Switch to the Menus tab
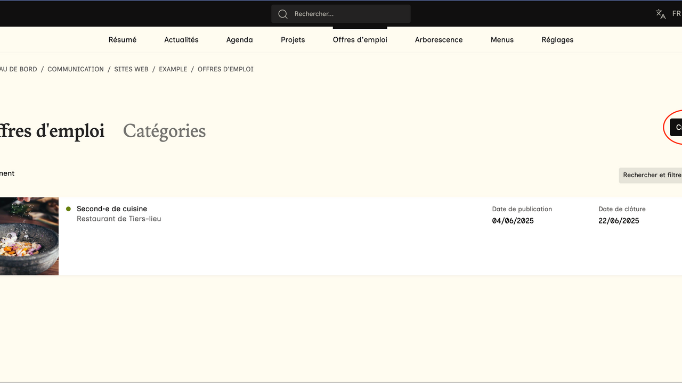 click(502, 40)
